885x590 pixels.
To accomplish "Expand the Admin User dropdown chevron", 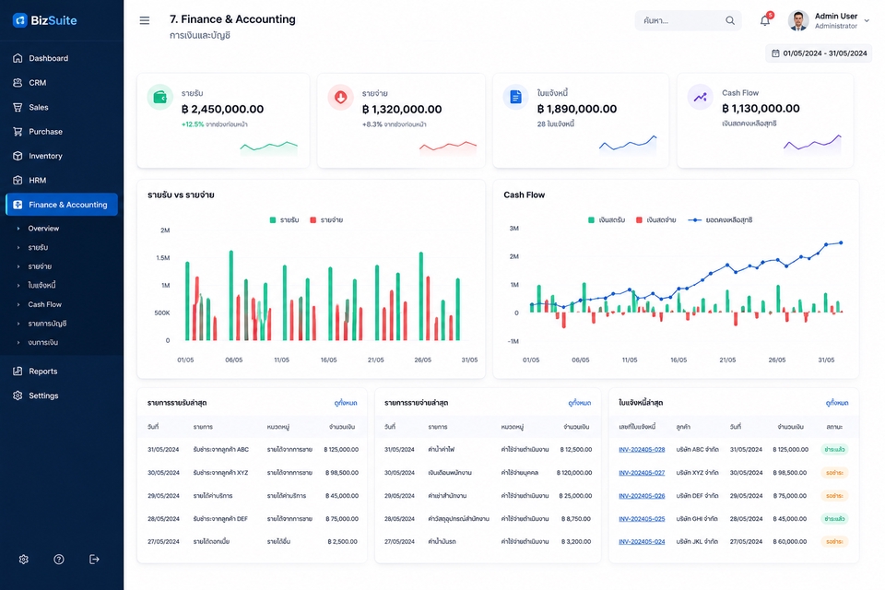I will coord(867,21).
